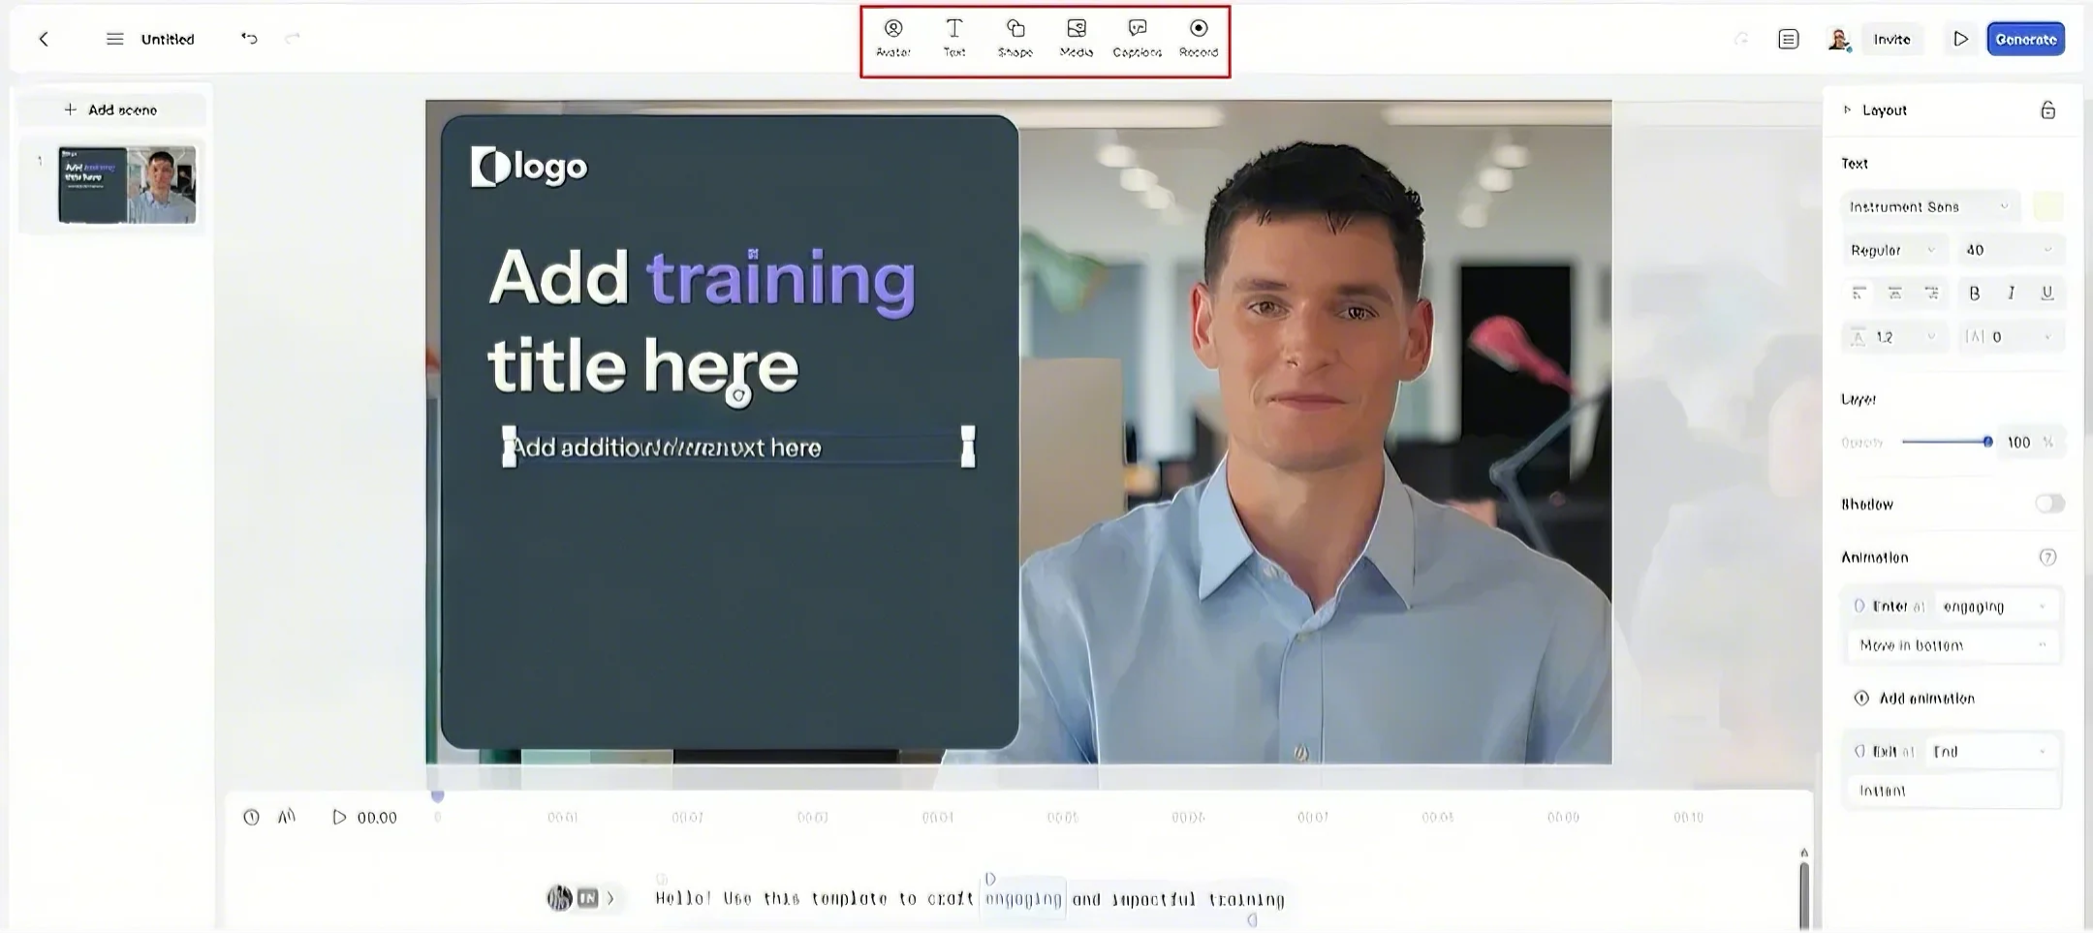The width and height of the screenshot is (2093, 933).
Task: Open the Move in bottom animation dropdown
Action: (x=1952, y=645)
